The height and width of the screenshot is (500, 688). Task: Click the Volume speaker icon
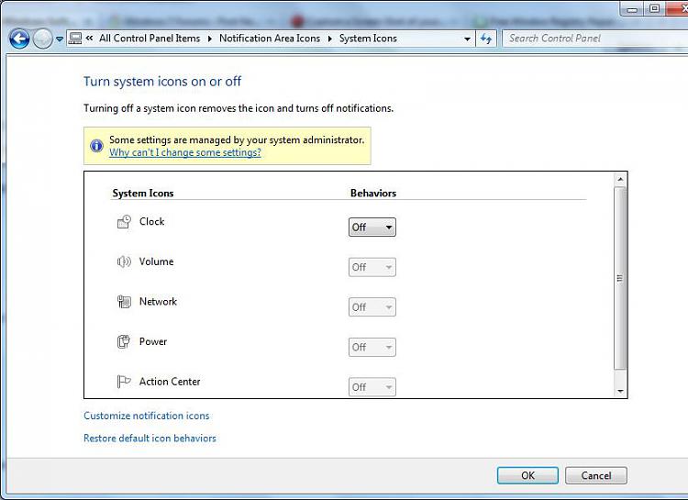pos(124,261)
